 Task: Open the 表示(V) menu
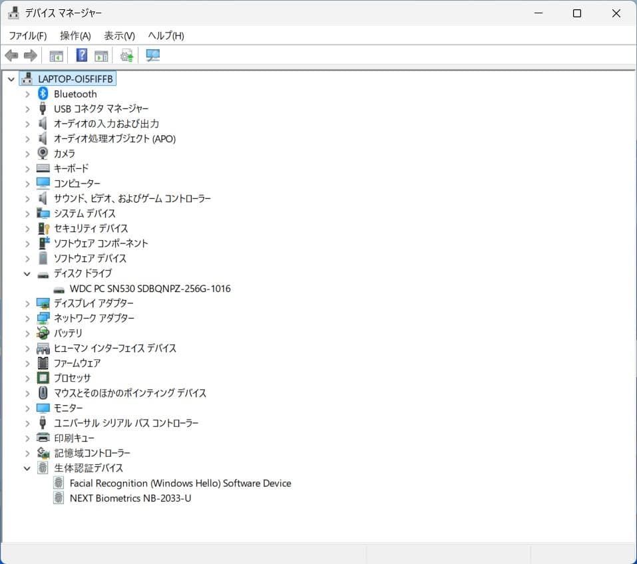tap(118, 35)
